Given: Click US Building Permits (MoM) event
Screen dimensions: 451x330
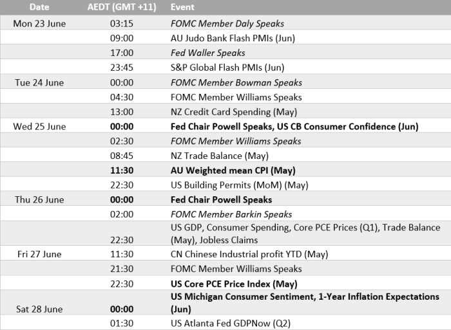Looking at the screenshot, I should (x=231, y=185).
